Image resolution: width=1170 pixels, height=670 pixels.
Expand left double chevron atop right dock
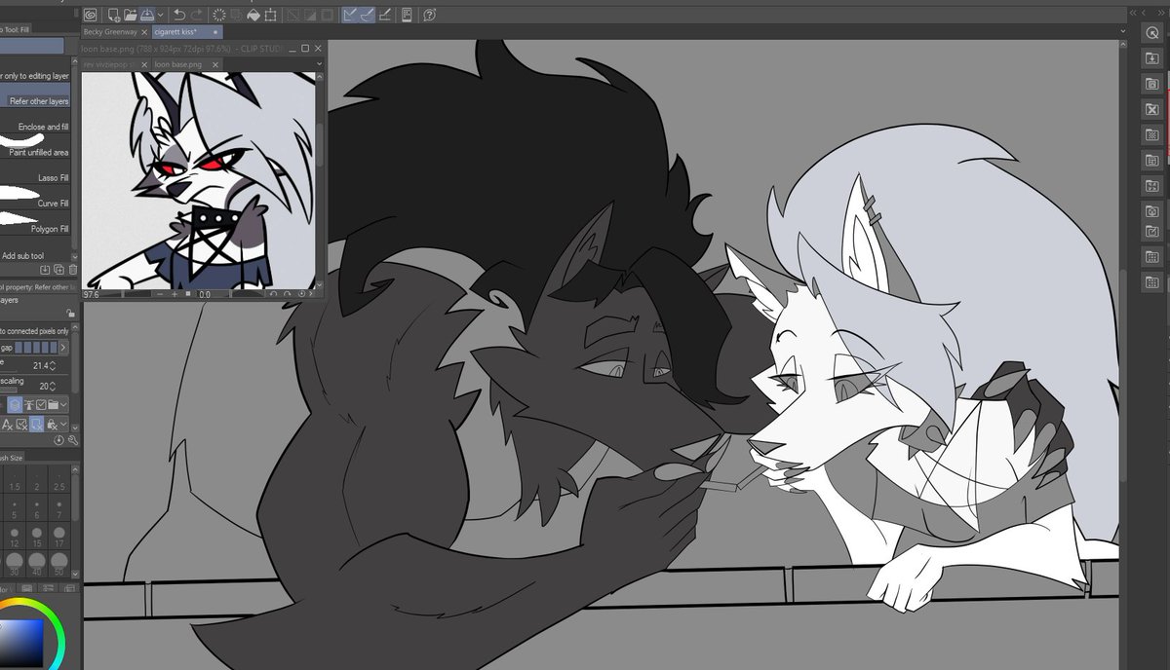1134,11
